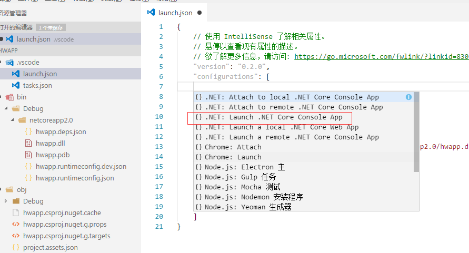469x253 pixels.
Task: Click the obj folder icon
Action: [9, 189]
